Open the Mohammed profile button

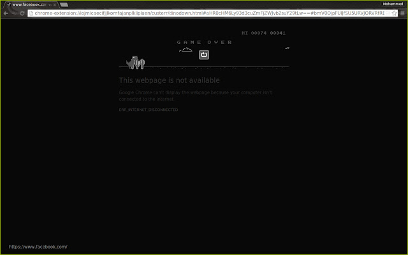(x=393, y=4)
